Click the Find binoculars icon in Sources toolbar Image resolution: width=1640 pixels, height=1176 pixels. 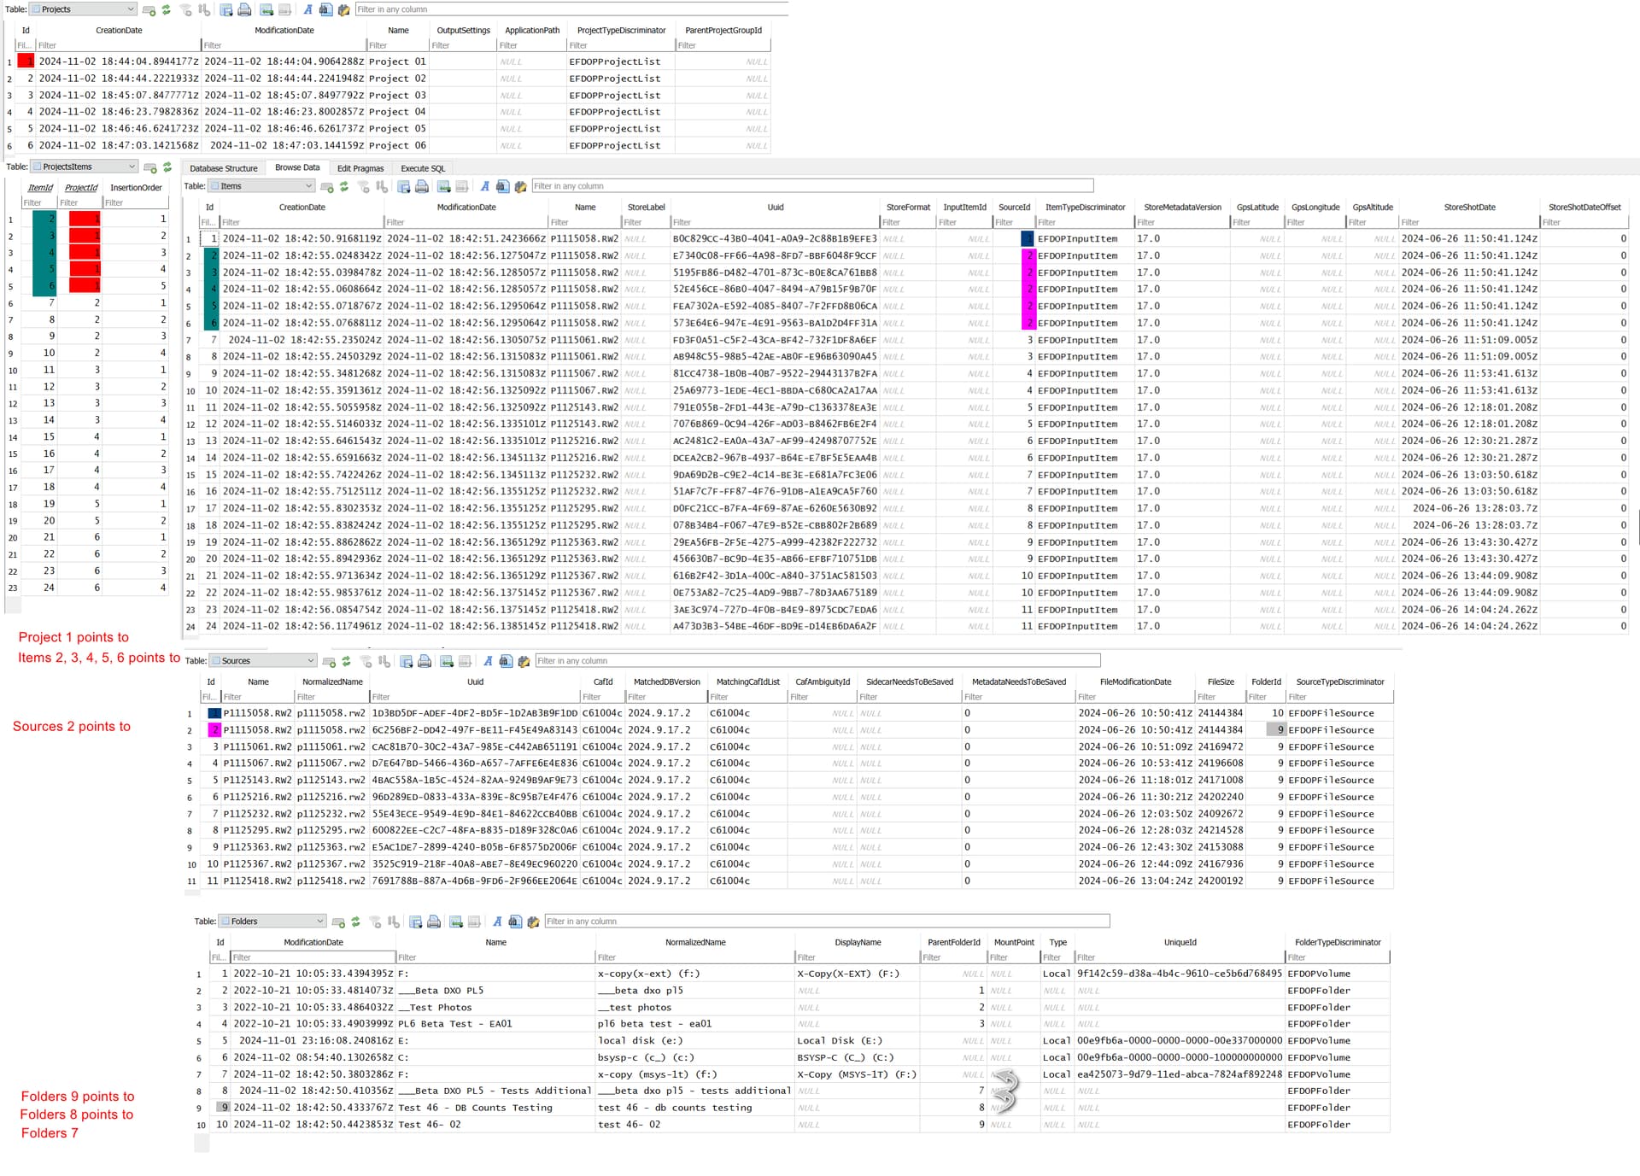point(507,661)
